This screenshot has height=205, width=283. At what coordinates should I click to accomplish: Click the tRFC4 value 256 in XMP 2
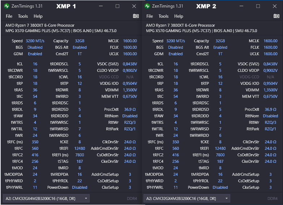point(176,161)
